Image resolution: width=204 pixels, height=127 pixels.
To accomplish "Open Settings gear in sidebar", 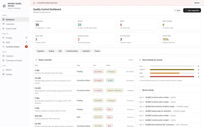I will click(x=3, y=74).
